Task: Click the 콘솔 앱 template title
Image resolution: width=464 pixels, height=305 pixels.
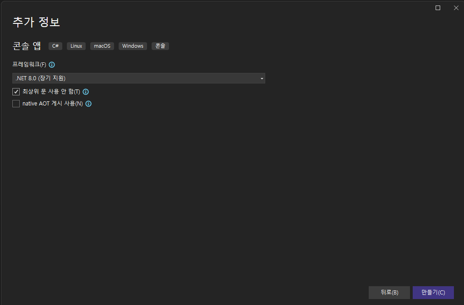Action: 27,46
